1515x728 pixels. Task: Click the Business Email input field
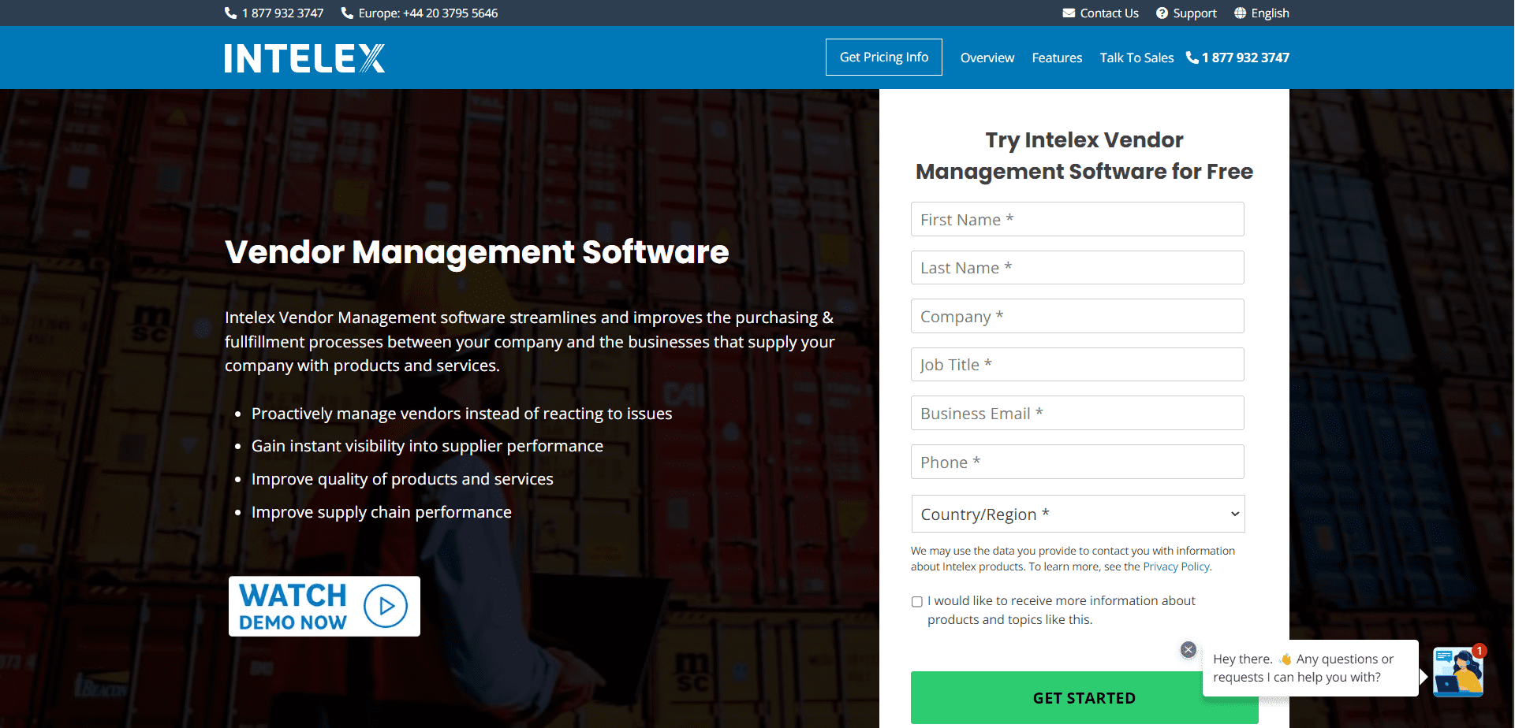tap(1077, 413)
